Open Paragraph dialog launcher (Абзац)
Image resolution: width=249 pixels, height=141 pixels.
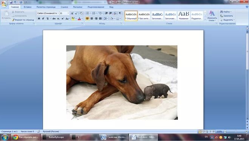(x=121, y=23)
